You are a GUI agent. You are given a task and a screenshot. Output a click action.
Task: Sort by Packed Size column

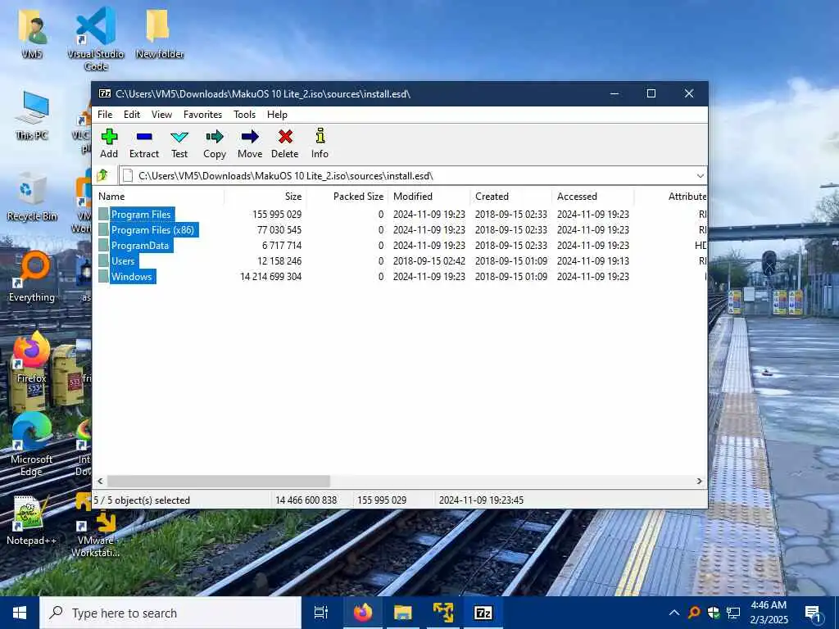pyautogui.click(x=347, y=197)
